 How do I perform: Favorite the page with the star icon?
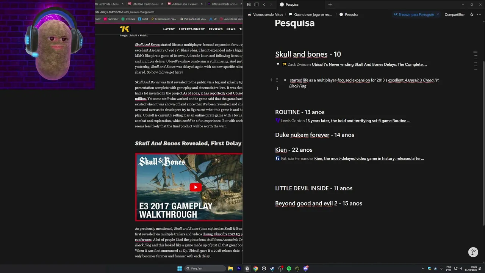472,14
